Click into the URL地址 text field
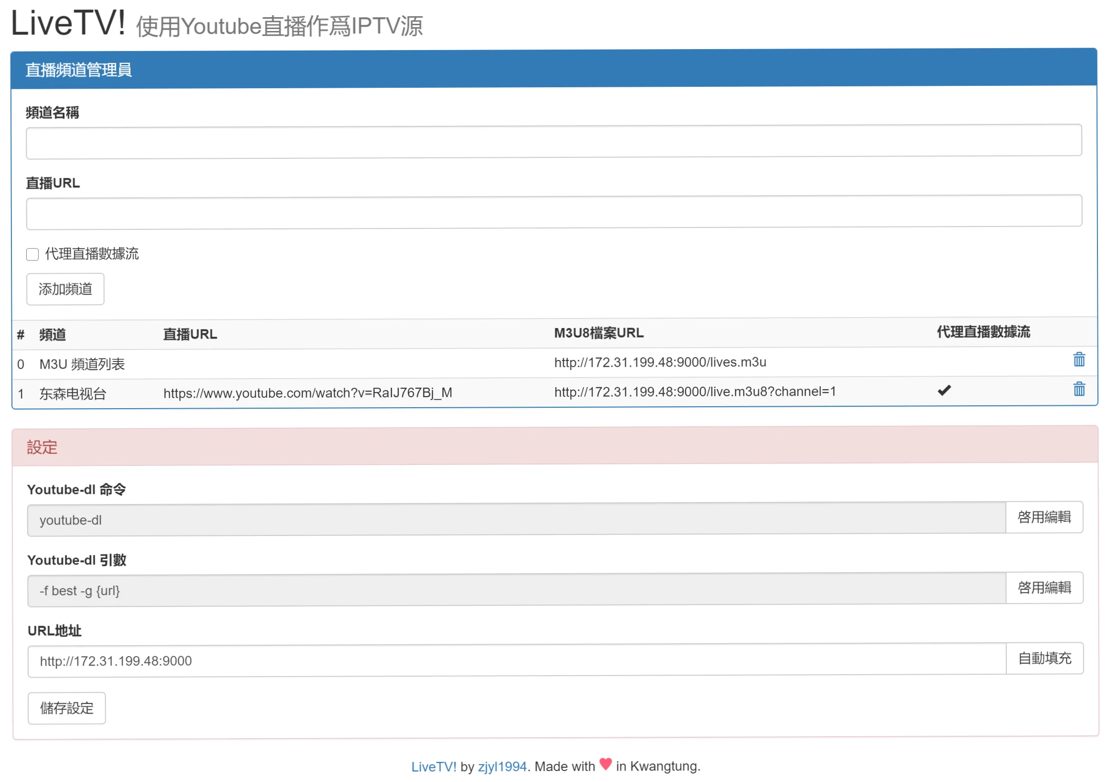The height and width of the screenshot is (782, 1117). 516,660
